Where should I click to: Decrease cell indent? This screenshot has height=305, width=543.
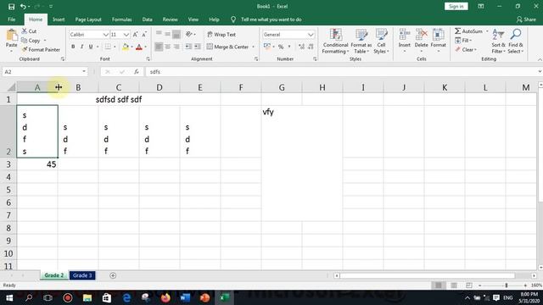188,47
